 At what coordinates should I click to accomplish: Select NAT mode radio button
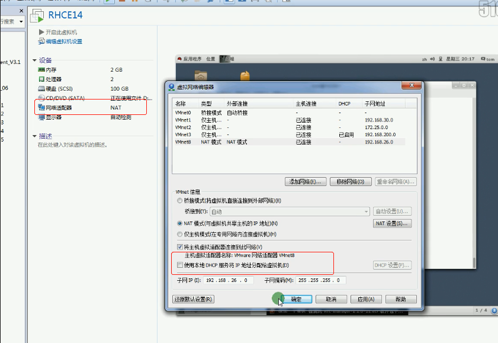(x=179, y=223)
